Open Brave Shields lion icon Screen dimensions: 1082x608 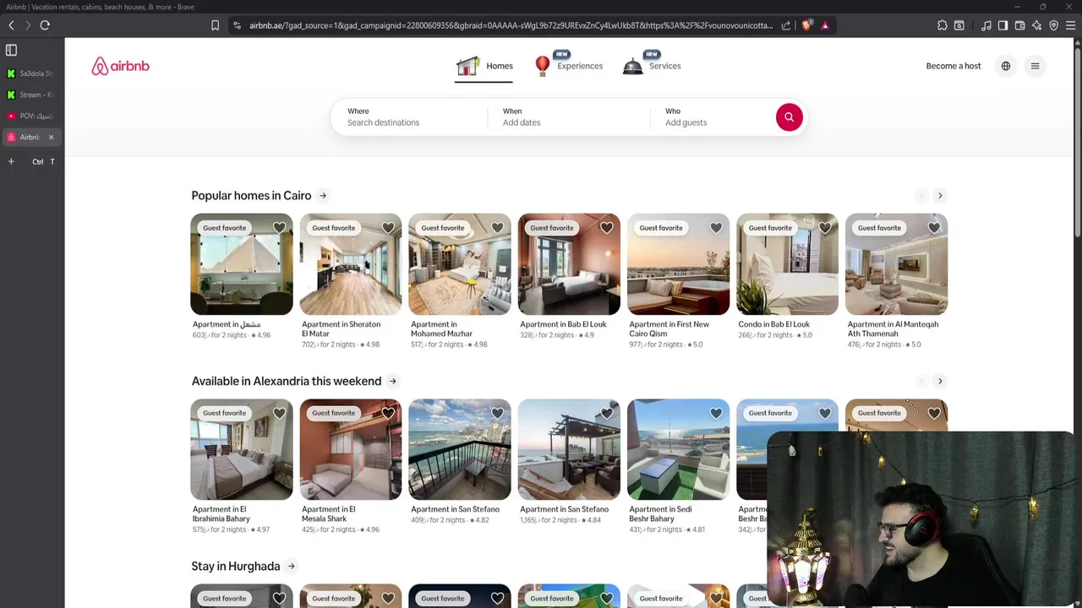[x=806, y=25]
